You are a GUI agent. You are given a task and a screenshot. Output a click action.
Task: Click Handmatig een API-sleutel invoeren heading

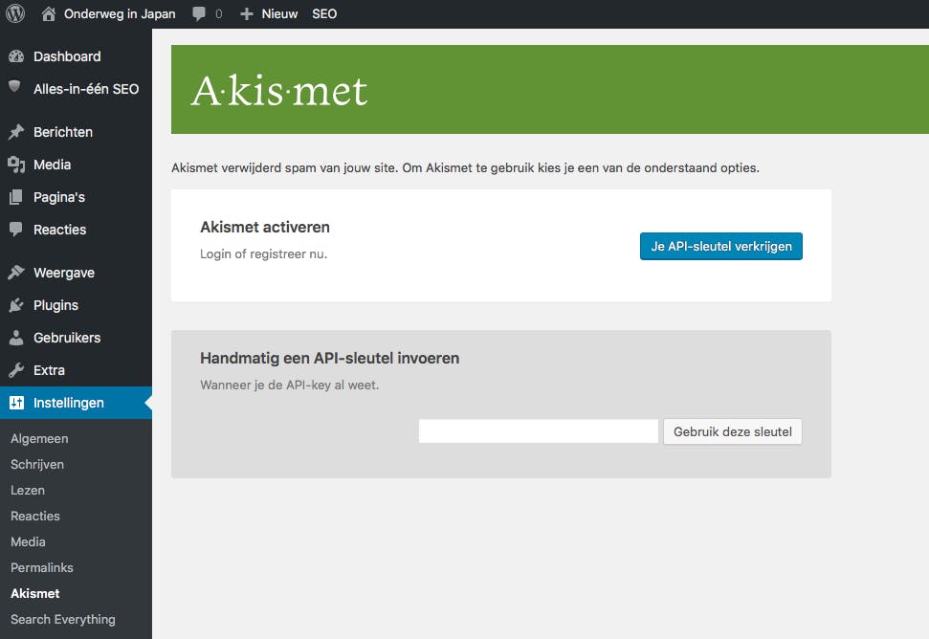point(329,359)
